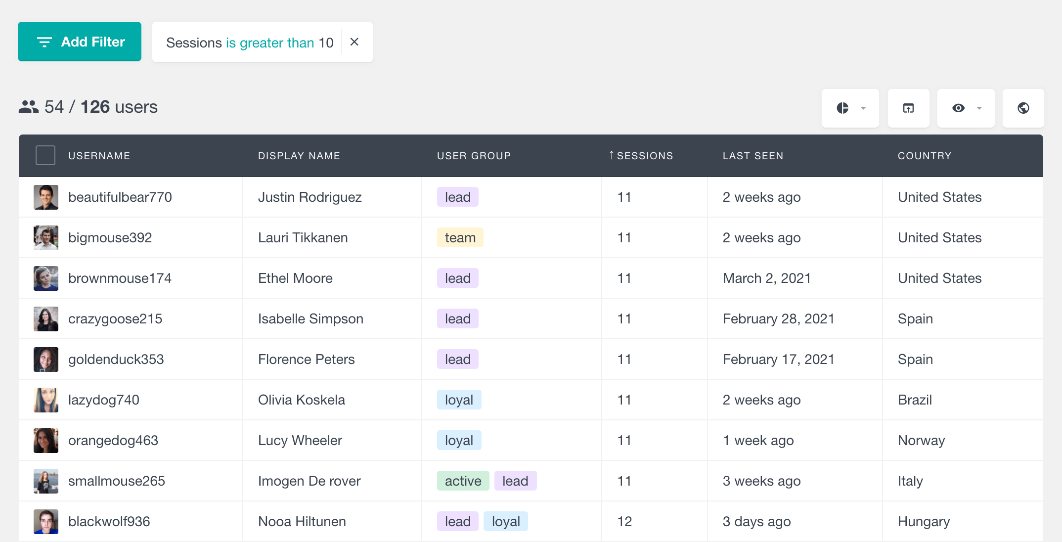Tick the select-all checkbox in table header
1062x542 pixels.
[45, 155]
